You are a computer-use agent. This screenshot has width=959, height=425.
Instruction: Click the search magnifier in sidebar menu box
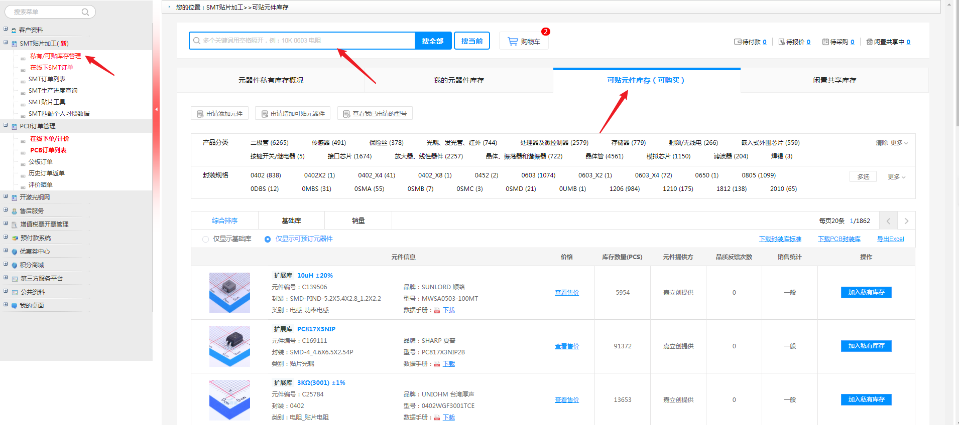(85, 12)
